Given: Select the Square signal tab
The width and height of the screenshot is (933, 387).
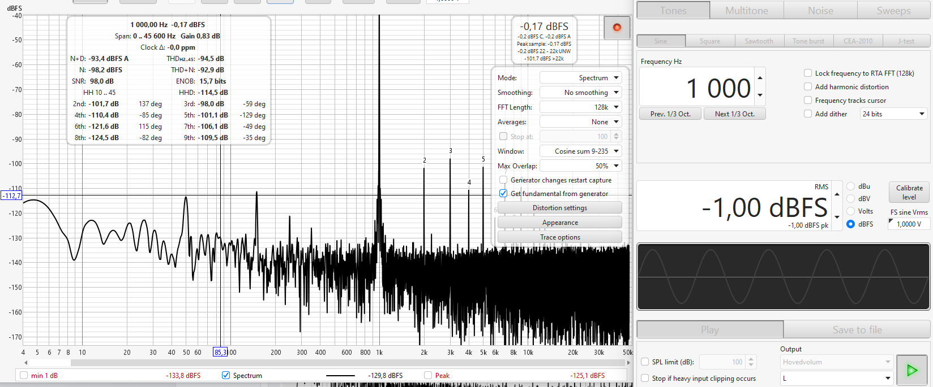Looking at the screenshot, I should 710,41.
